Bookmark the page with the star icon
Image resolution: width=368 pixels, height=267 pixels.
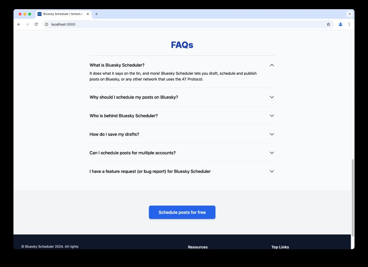point(328,24)
